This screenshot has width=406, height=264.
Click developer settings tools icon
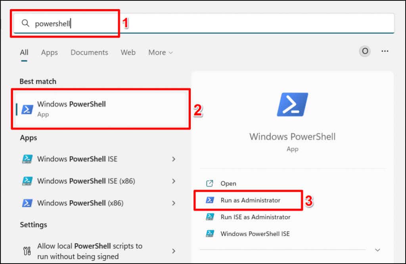(x=27, y=251)
